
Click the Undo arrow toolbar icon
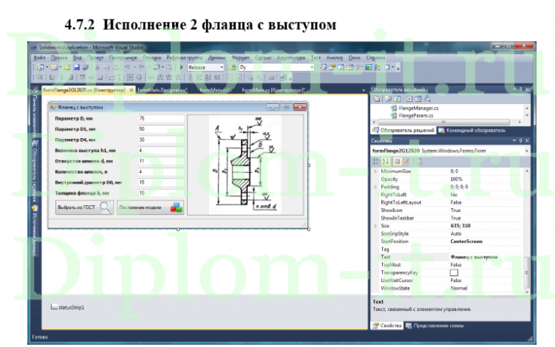[x=127, y=67]
